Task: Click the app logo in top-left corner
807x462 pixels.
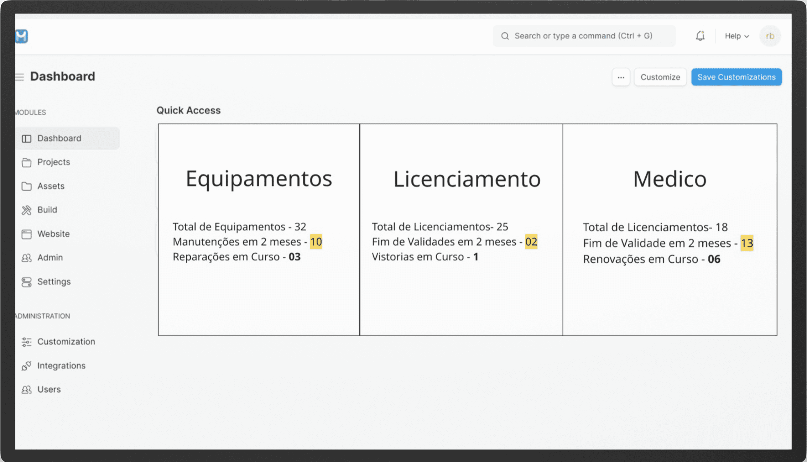Action: [x=21, y=36]
